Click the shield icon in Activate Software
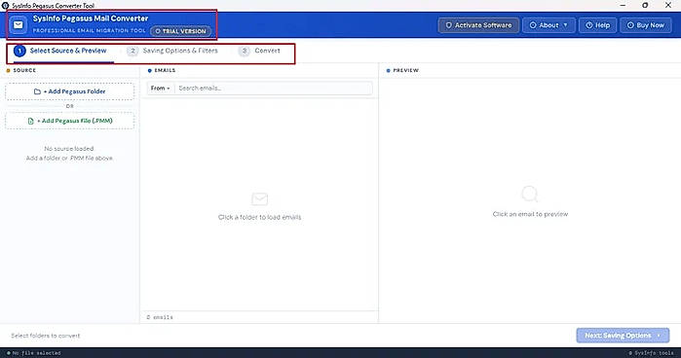The image size is (681, 358). click(449, 25)
